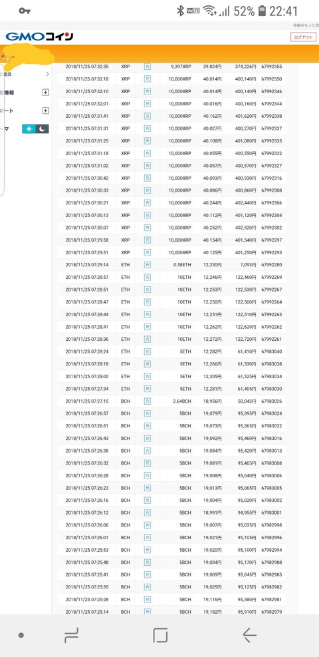319x657 pixels.
Task: Expand the sidebar section above the theme toggle
Action: click(x=46, y=110)
